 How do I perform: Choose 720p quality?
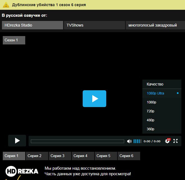pos(162,111)
